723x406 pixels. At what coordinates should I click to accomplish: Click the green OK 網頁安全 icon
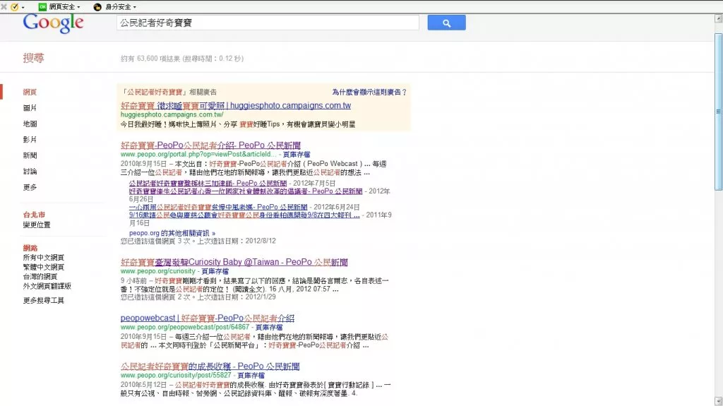coord(42,6)
